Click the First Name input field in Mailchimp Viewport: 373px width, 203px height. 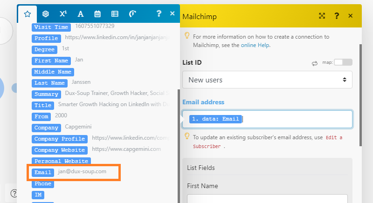[x=267, y=198]
